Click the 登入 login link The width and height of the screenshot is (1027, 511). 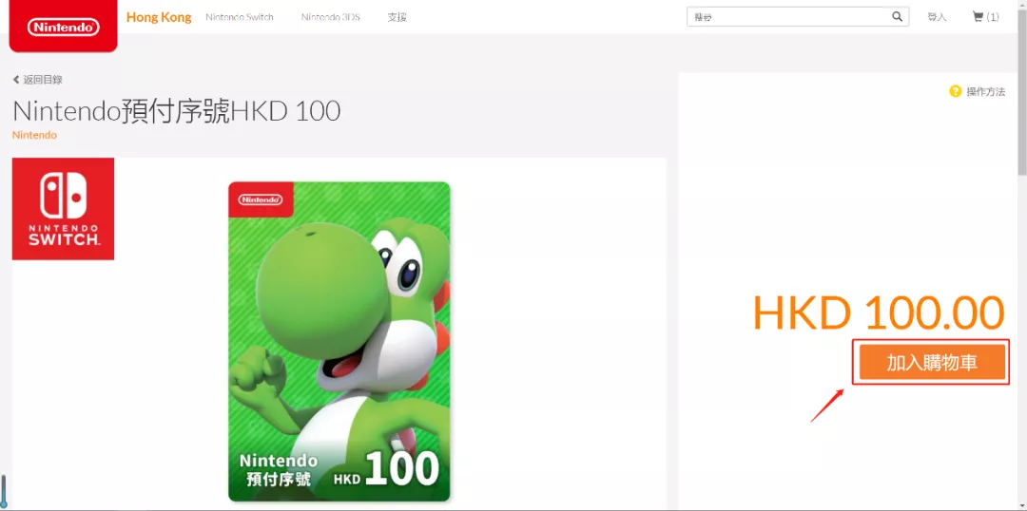click(937, 17)
